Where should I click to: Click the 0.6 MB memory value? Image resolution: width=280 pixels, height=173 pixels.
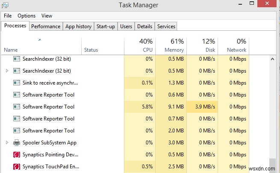click(176, 95)
